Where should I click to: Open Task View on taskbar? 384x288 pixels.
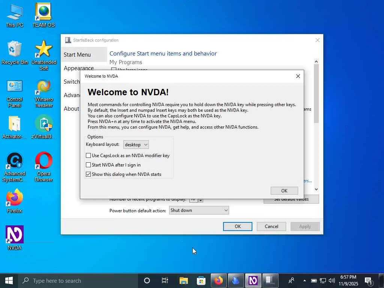click(165, 280)
